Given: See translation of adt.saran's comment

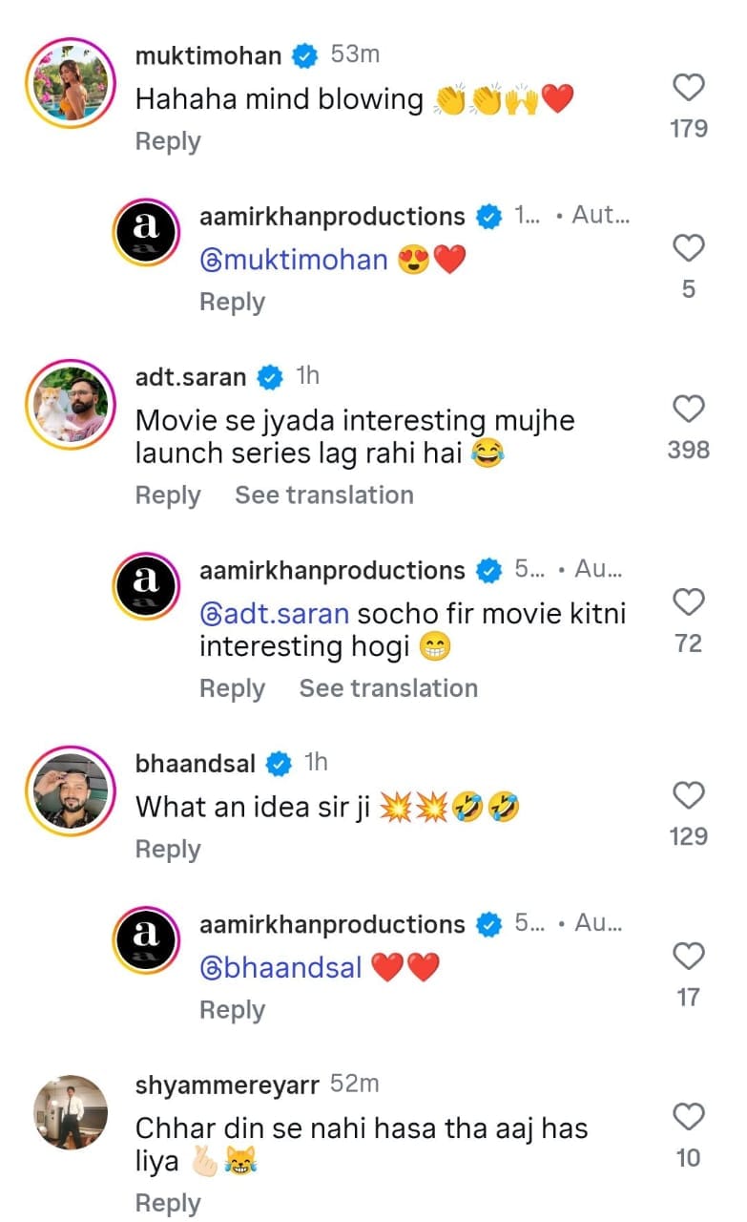Looking at the screenshot, I should pyautogui.click(x=324, y=495).
